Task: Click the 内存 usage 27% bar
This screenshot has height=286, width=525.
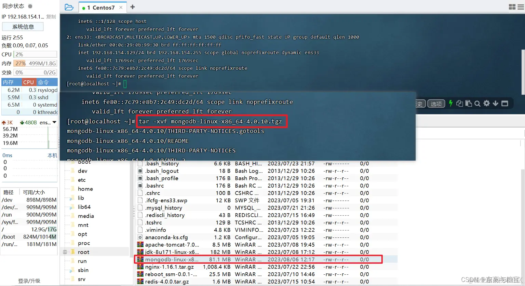Action: tap(35, 64)
